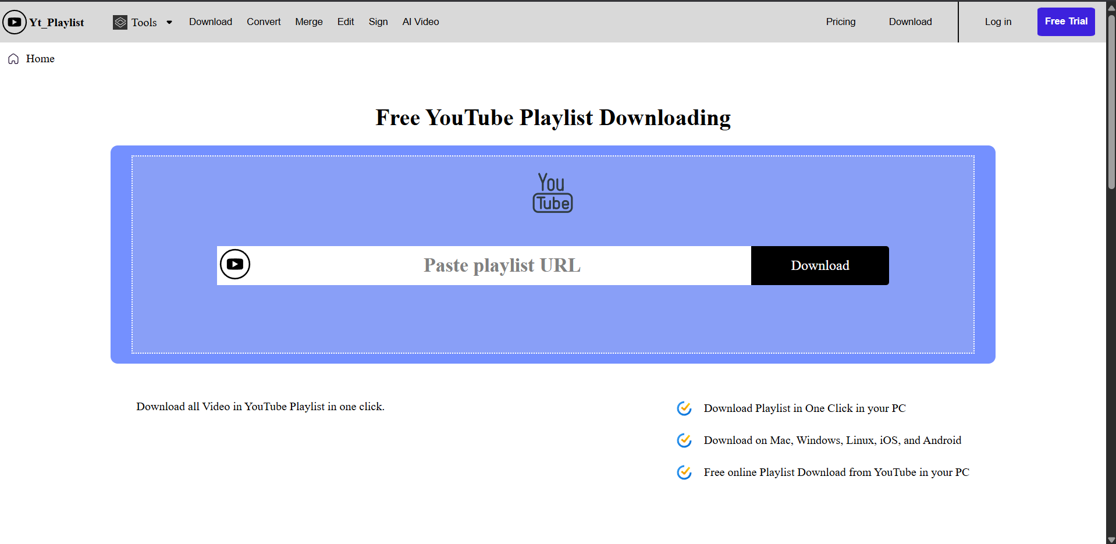This screenshot has height=544, width=1116.
Task: Click checkmark icon beside Mac, Windows feature
Action: (684, 440)
